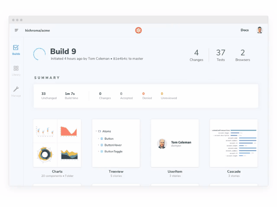
Task: Click the build progress circle icon
Action: 40,54
